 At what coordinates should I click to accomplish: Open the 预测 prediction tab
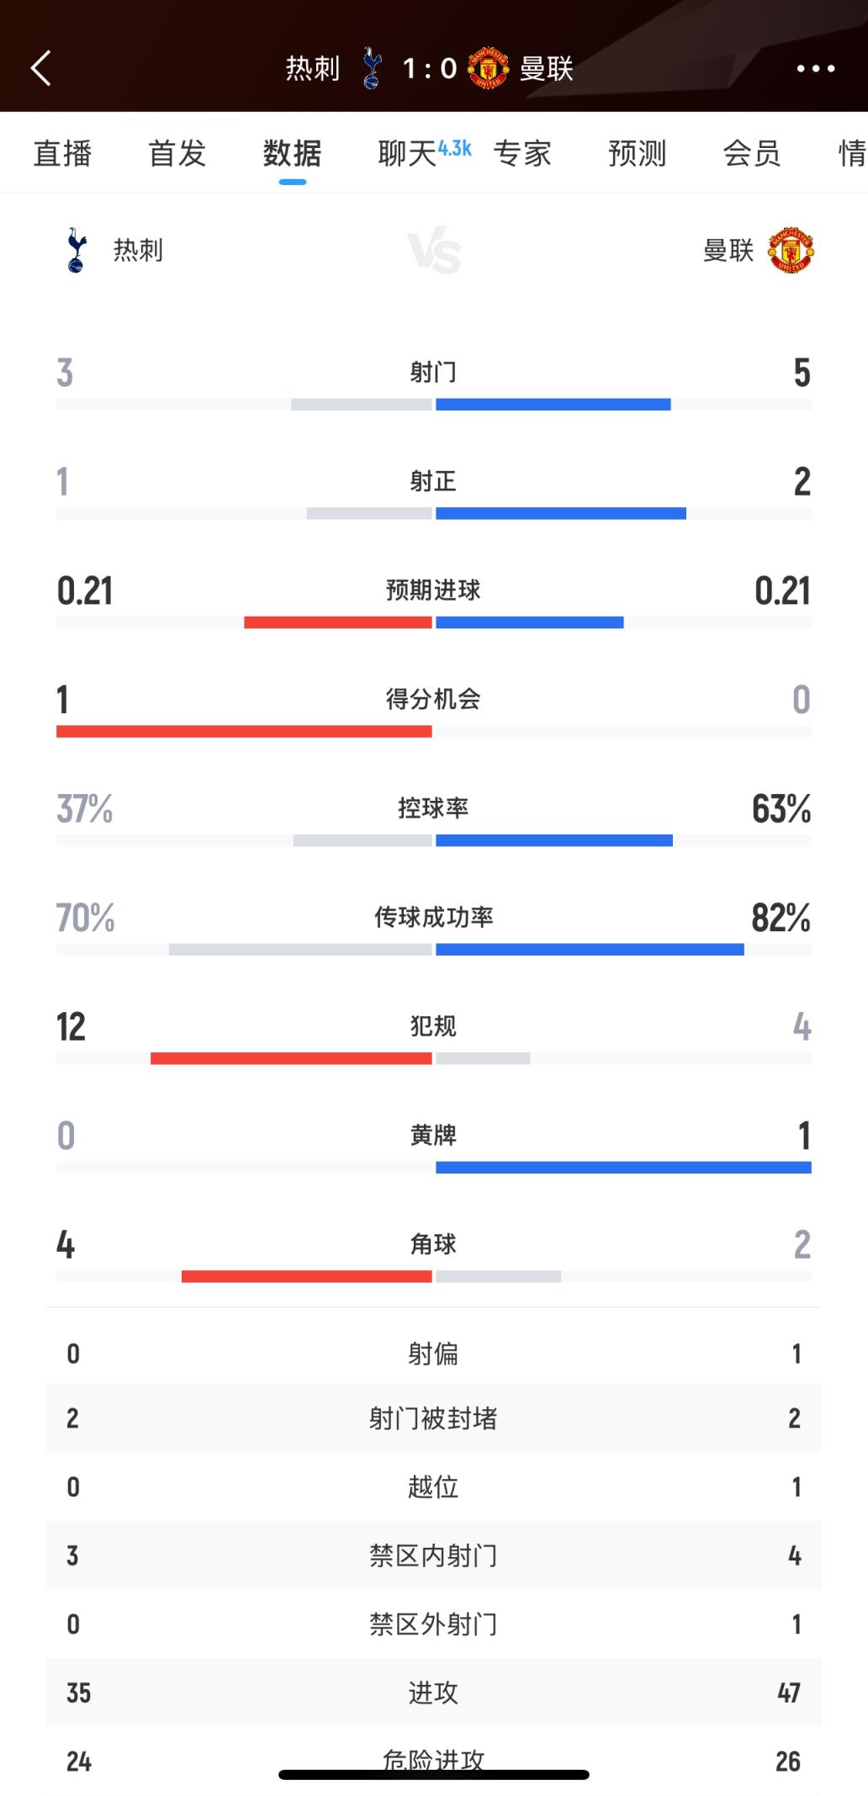point(638,154)
